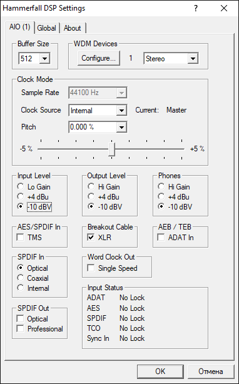Image resolution: width=239 pixels, height=384 pixels.
Task: Click the -5 % pitch label
Action: 26,149
